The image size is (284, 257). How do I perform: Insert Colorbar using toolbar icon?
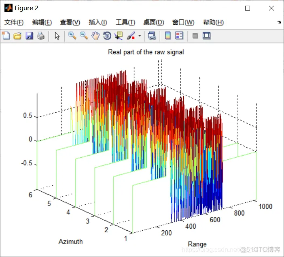(168, 36)
